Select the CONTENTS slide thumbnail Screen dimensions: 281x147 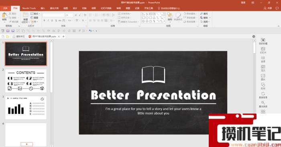click(x=26, y=81)
